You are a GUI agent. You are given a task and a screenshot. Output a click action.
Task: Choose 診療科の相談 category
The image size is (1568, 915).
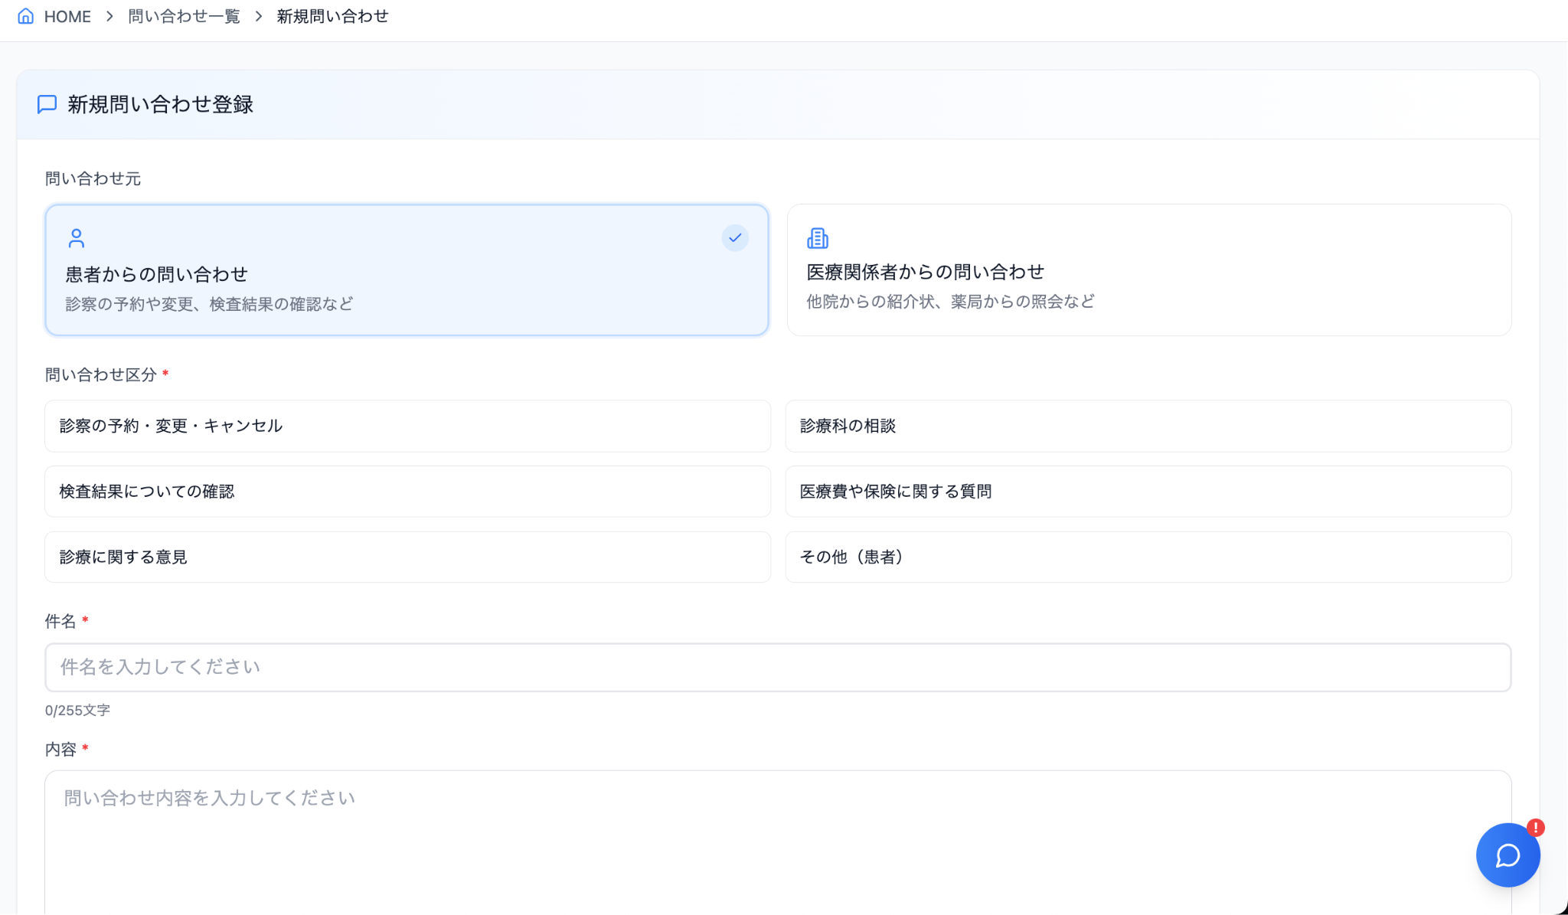point(1148,426)
